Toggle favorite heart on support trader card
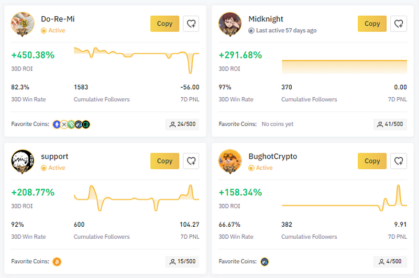 tap(191, 161)
